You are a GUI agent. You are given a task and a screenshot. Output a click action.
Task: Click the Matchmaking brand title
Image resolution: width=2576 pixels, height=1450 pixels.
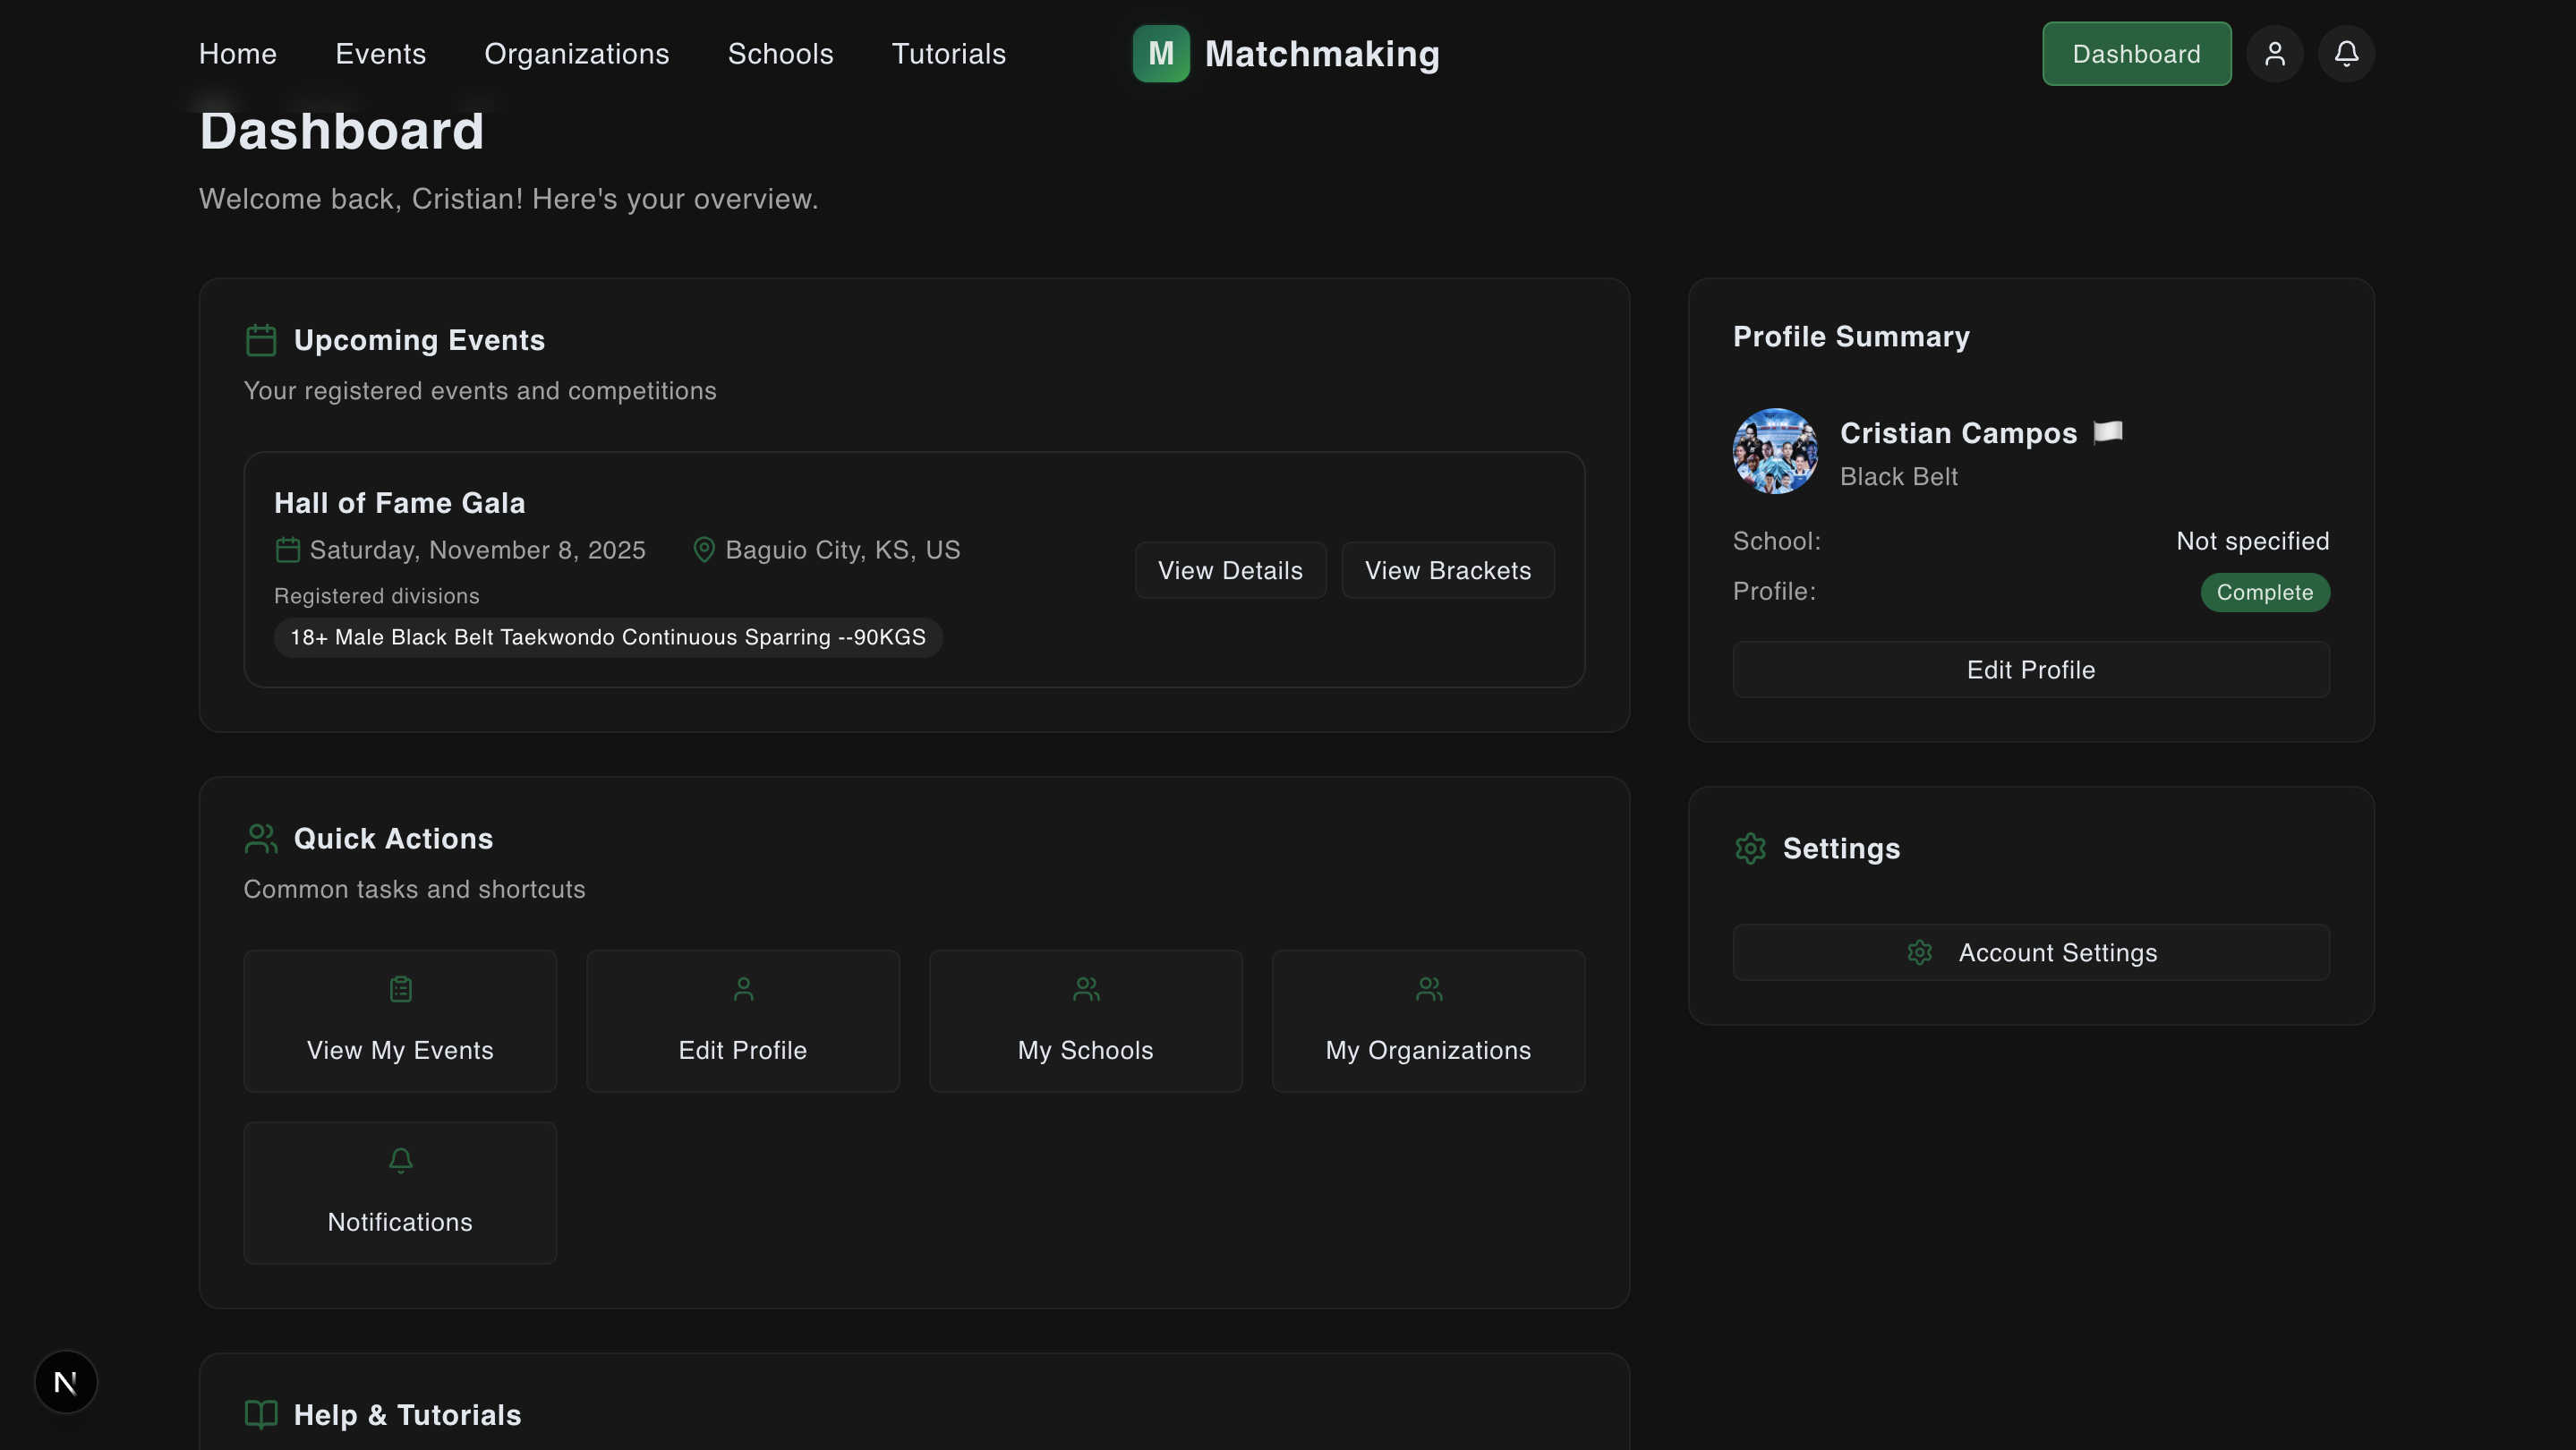coord(1322,53)
